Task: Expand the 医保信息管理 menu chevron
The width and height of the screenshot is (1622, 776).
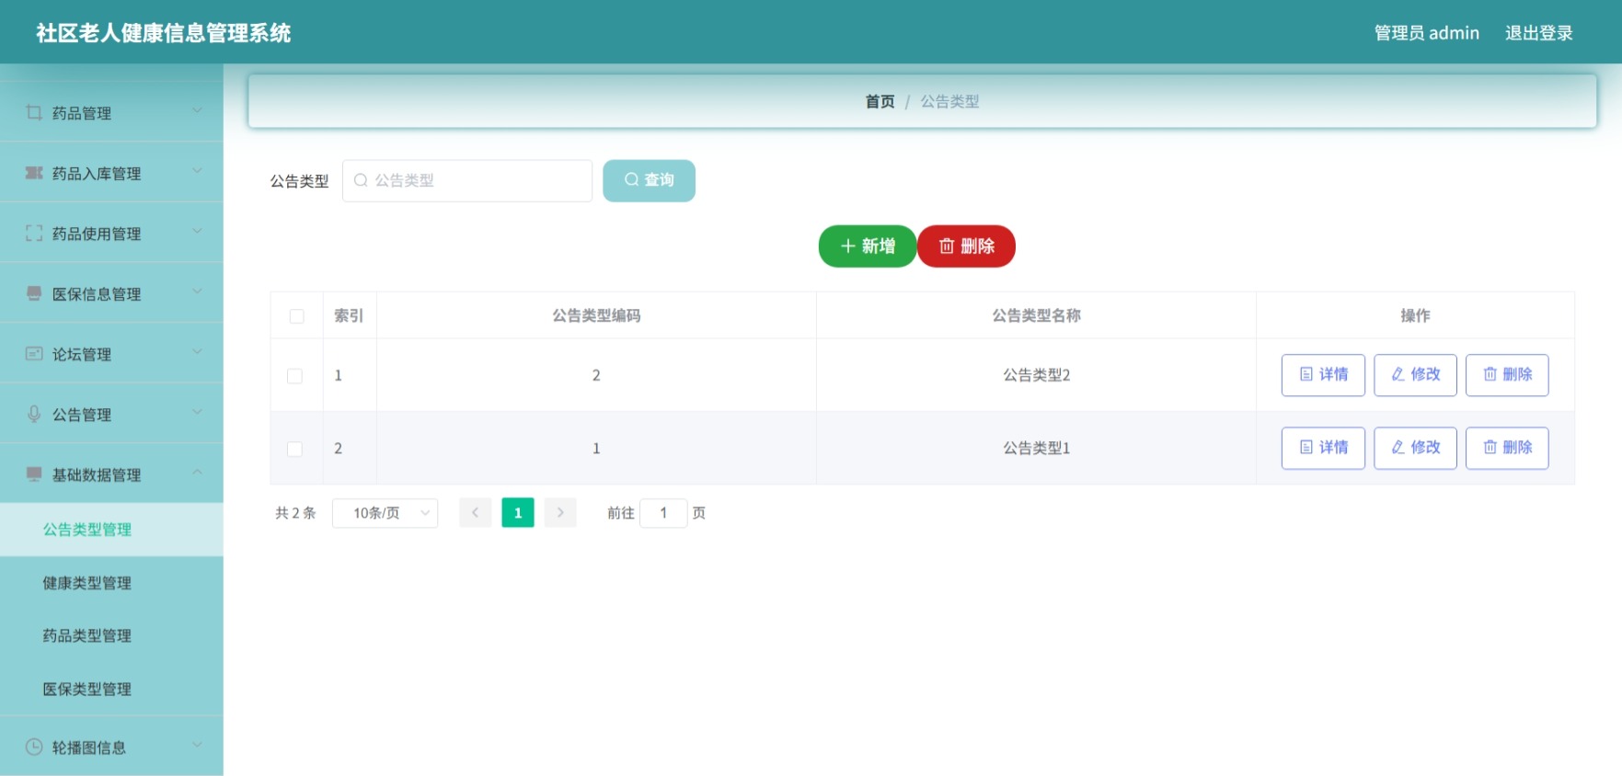Action: 197,292
